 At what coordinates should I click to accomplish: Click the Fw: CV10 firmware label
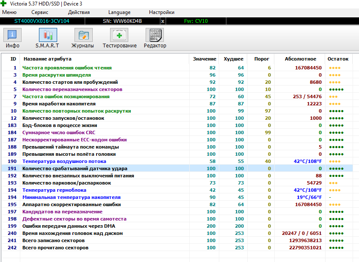pos(196,21)
